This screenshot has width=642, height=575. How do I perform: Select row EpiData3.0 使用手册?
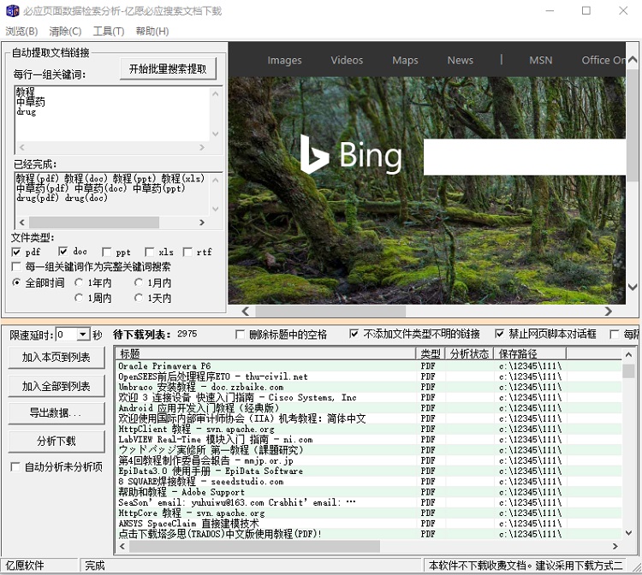click(368, 471)
